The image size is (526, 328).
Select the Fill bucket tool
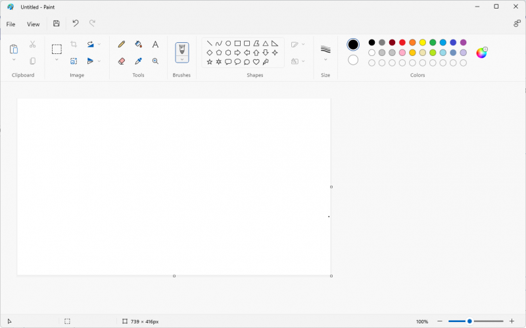[x=138, y=44]
